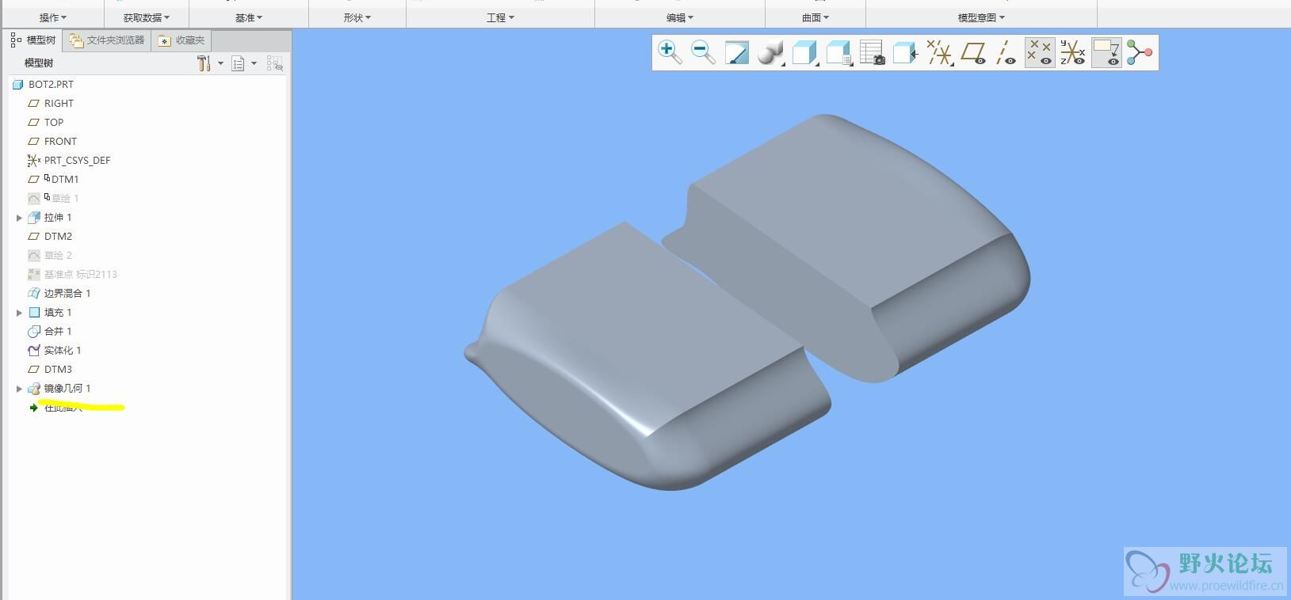Expand the 拉伸 1 feature node
This screenshot has width=1291, height=600.
point(19,218)
